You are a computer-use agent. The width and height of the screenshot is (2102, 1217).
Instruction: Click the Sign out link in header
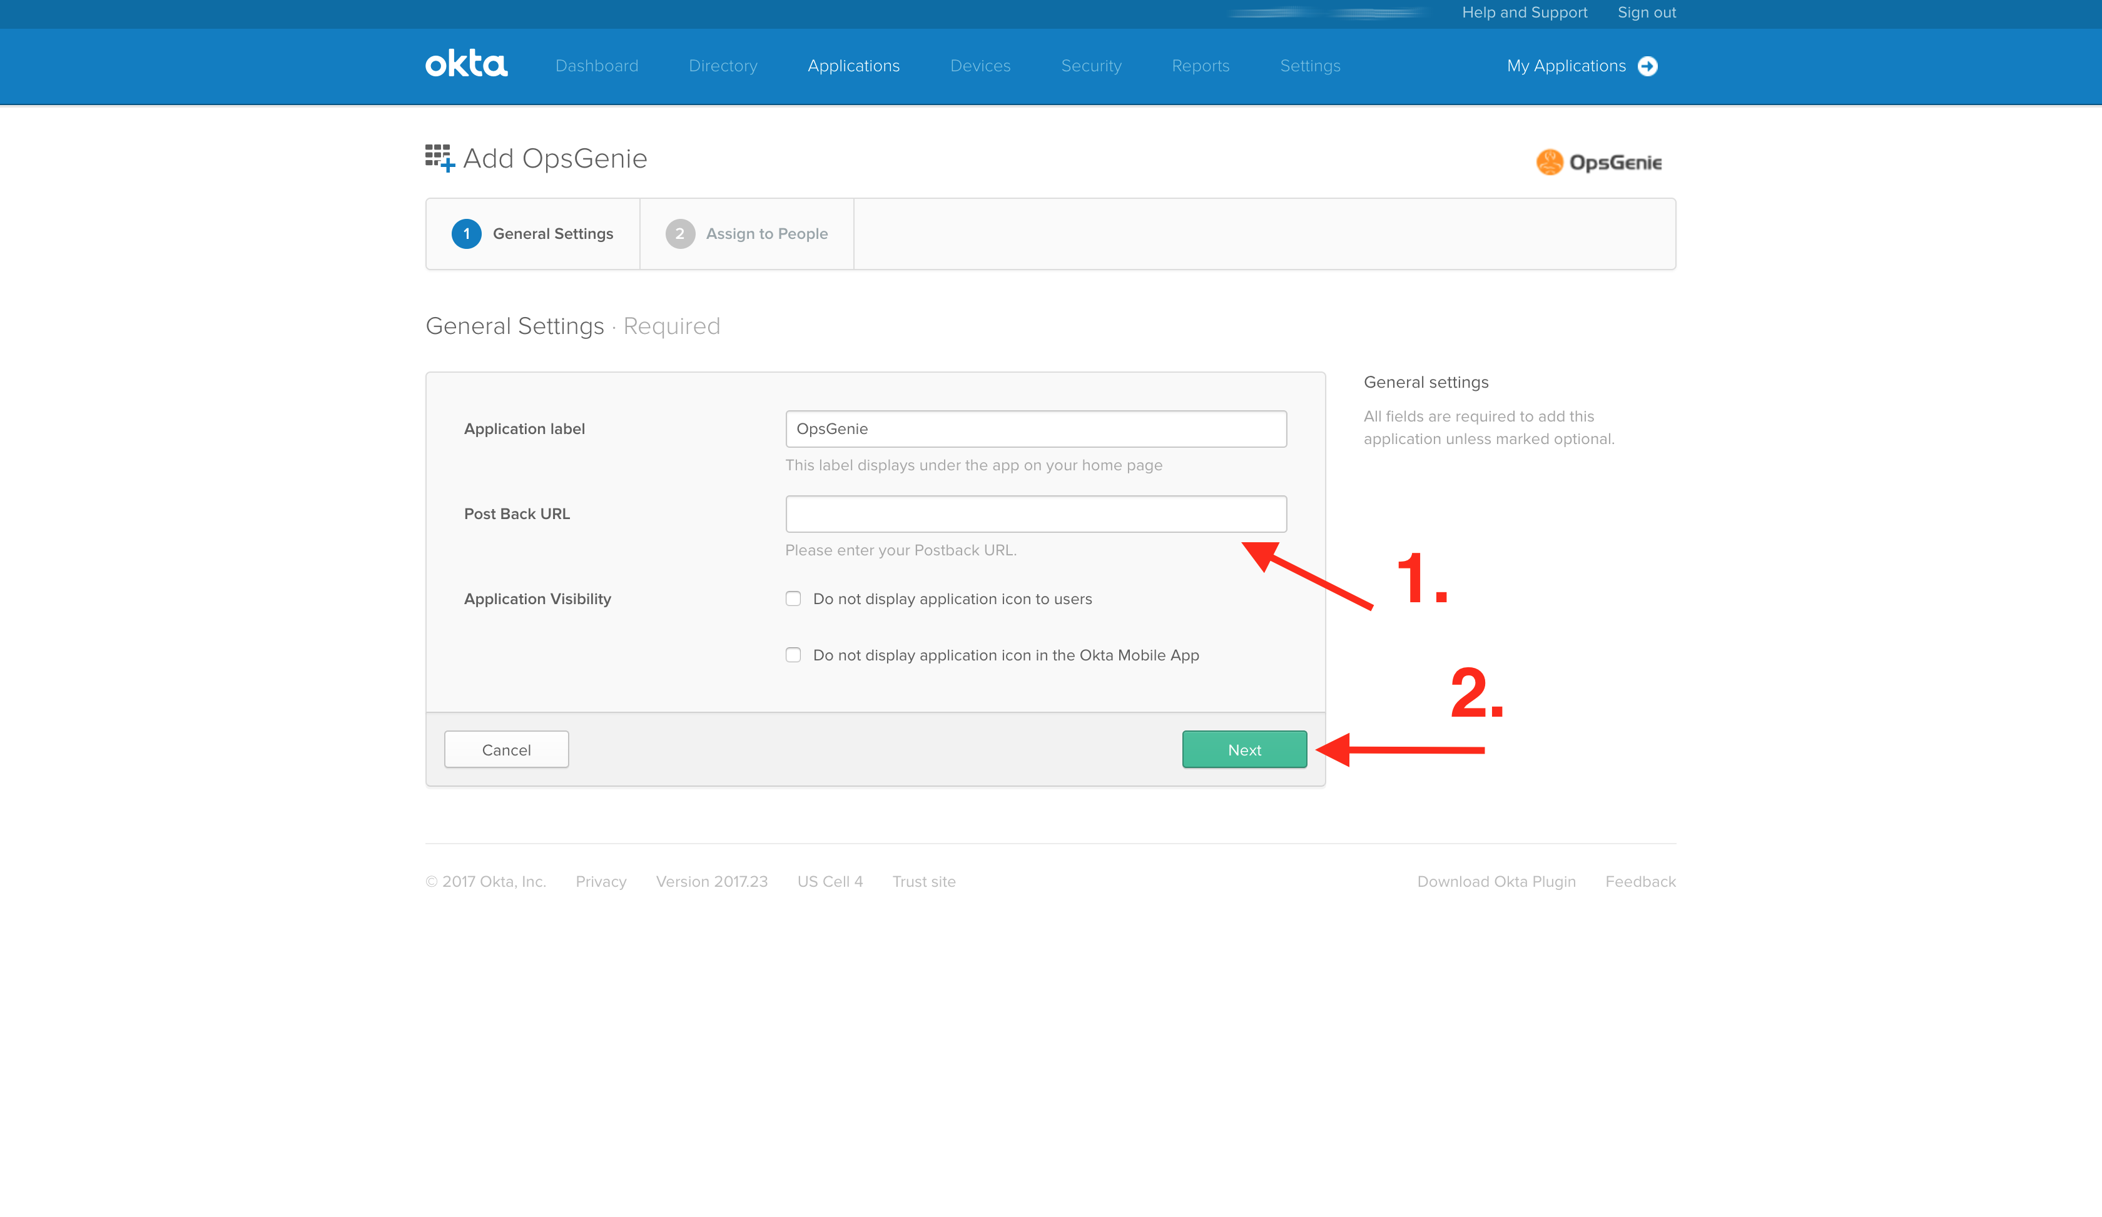pos(1647,13)
